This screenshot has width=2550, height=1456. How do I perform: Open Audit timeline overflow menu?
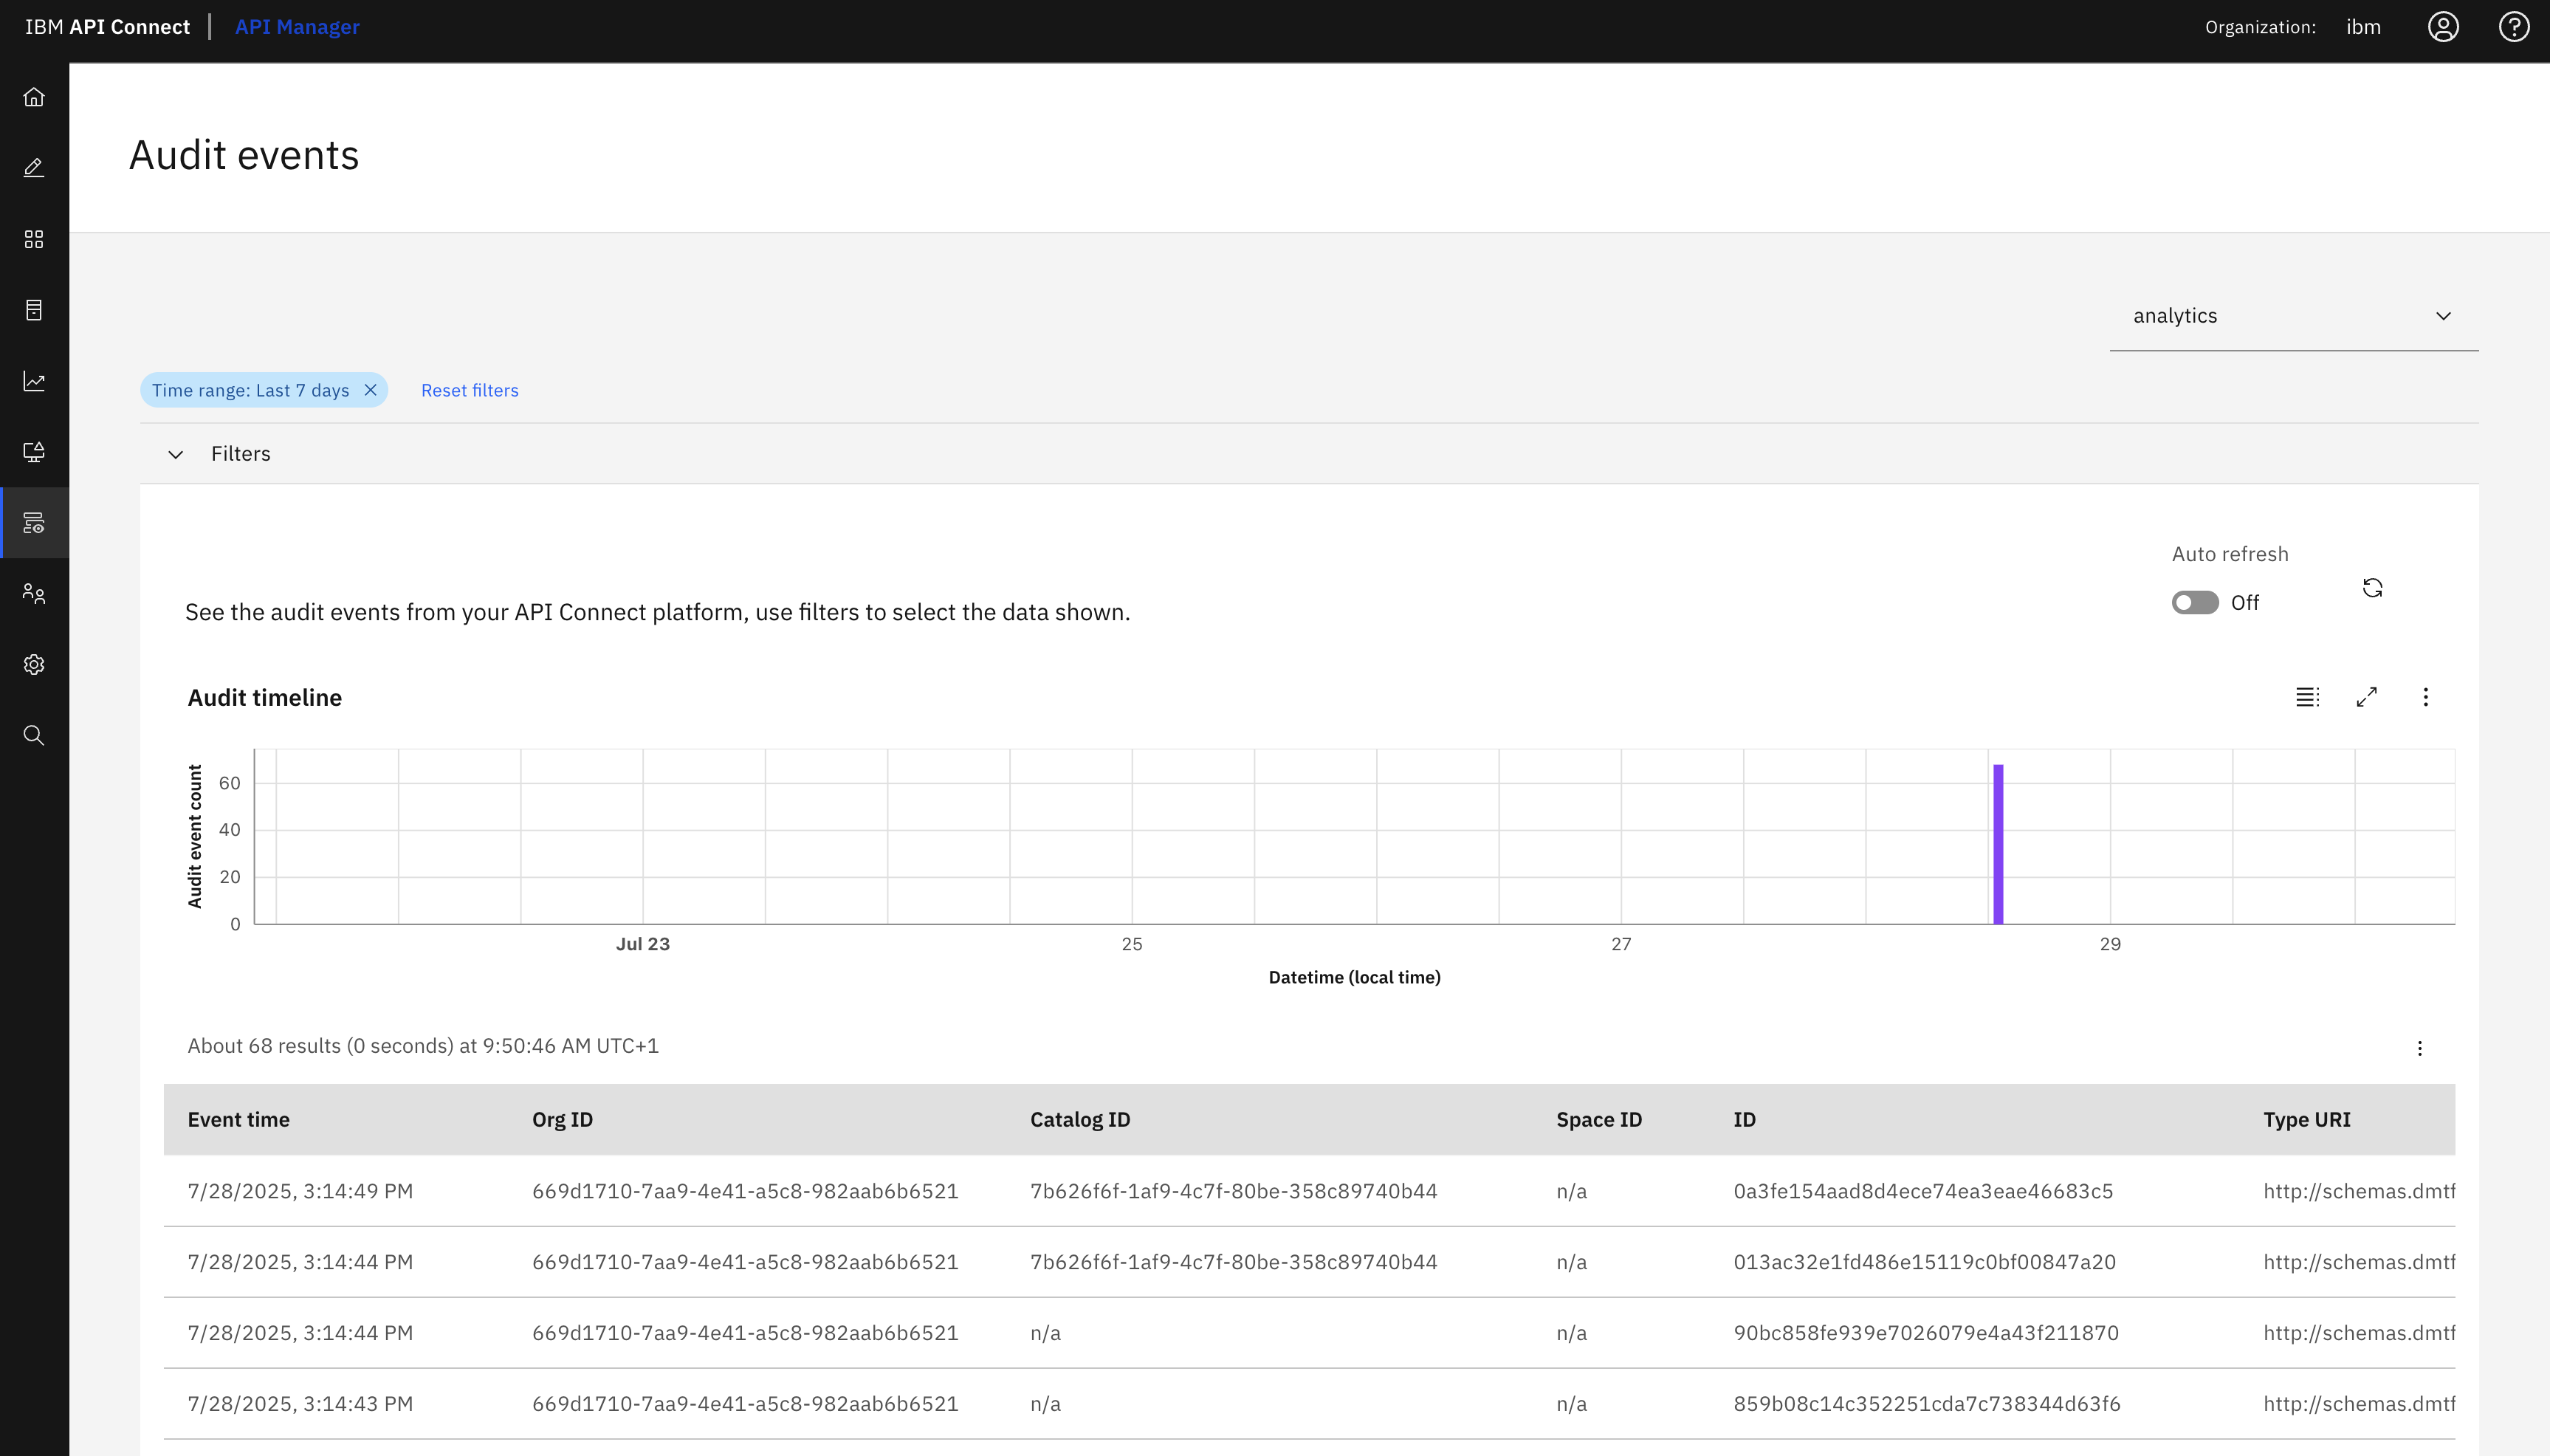pyautogui.click(x=2425, y=697)
